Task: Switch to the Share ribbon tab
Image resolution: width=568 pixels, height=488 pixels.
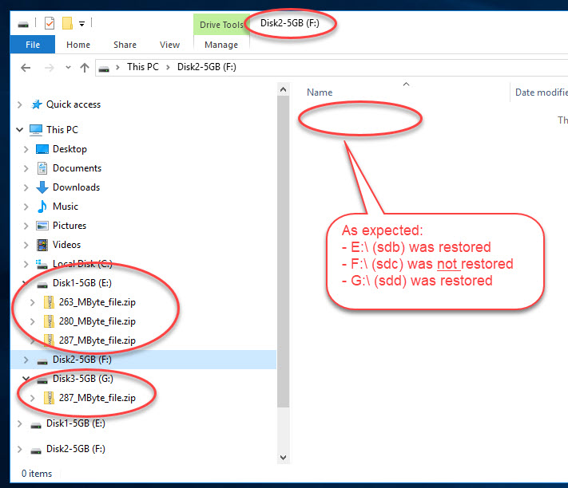Action: pyautogui.click(x=125, y=45)
